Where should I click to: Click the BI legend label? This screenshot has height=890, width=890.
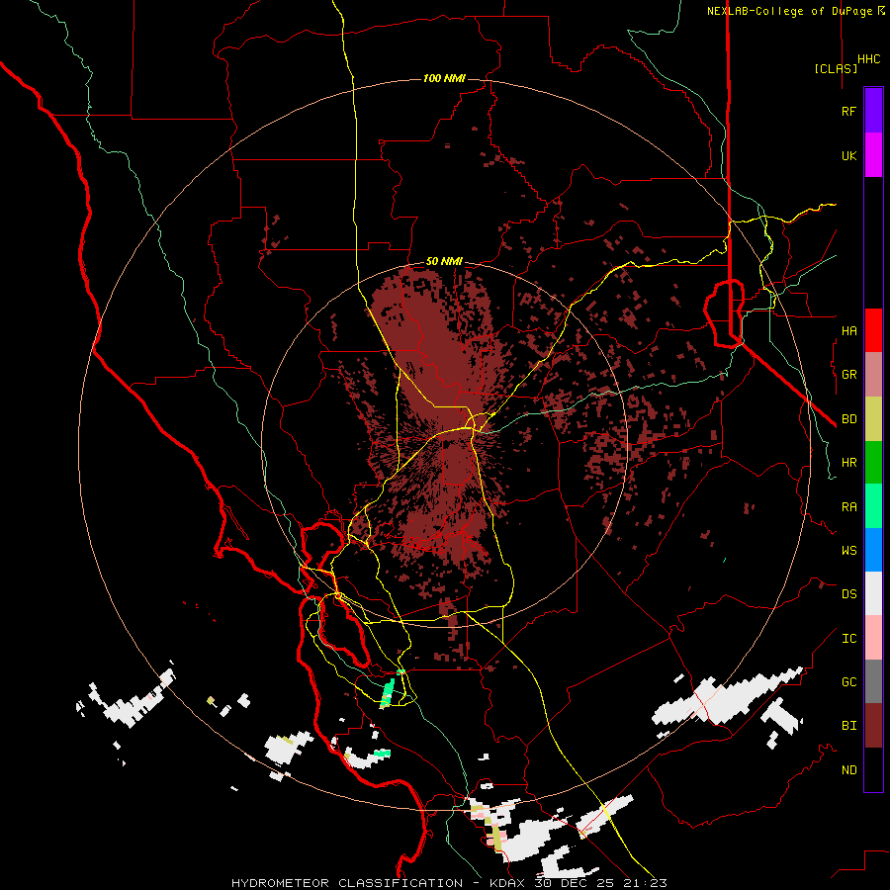(848, 726)
